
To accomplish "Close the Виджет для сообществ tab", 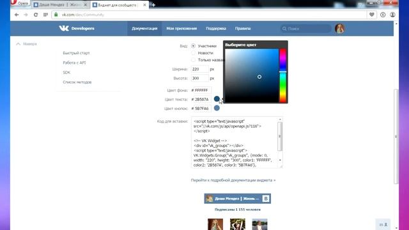I will (144, 5).
